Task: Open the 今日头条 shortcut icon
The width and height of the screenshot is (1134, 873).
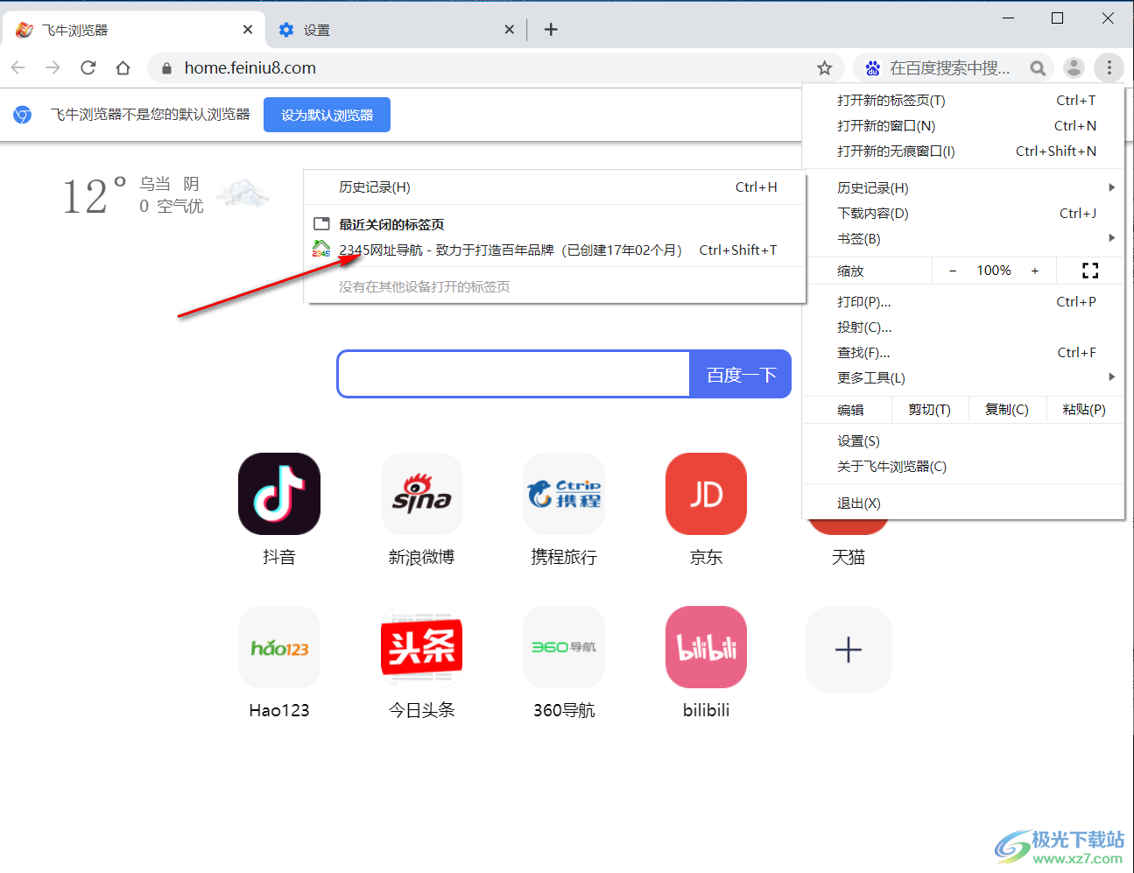Action: pyautogui.click(x=421, y=647)
